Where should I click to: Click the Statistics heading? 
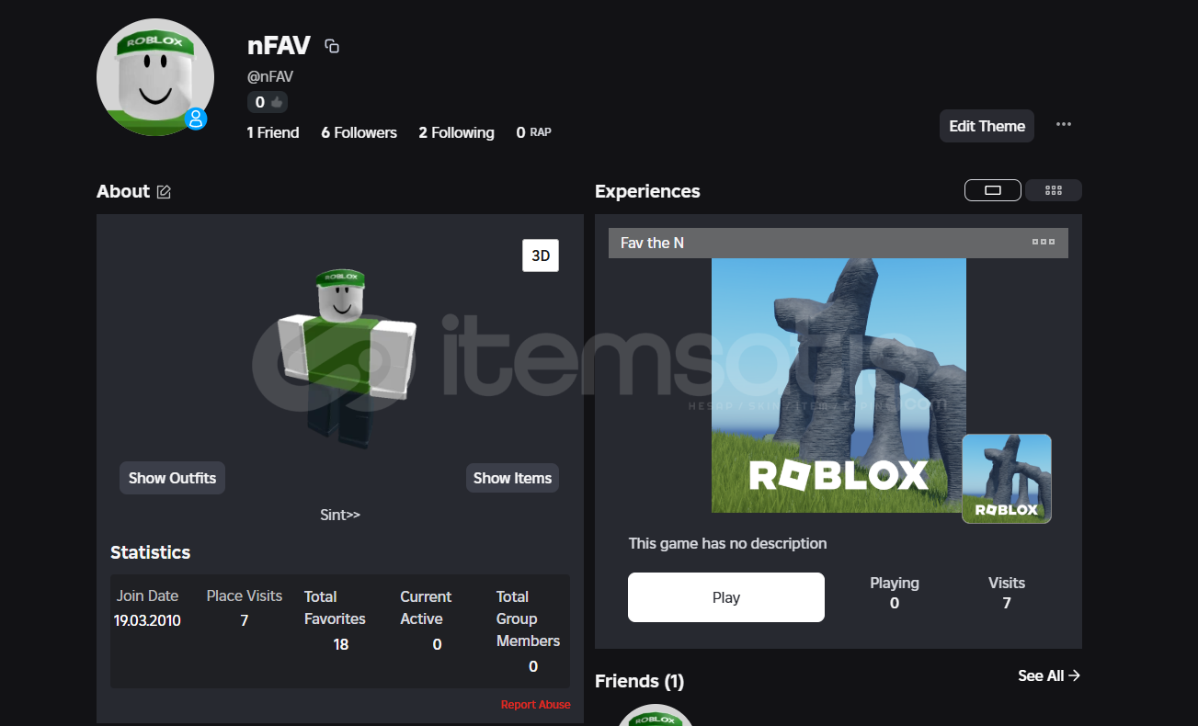(x=151, y=552)
